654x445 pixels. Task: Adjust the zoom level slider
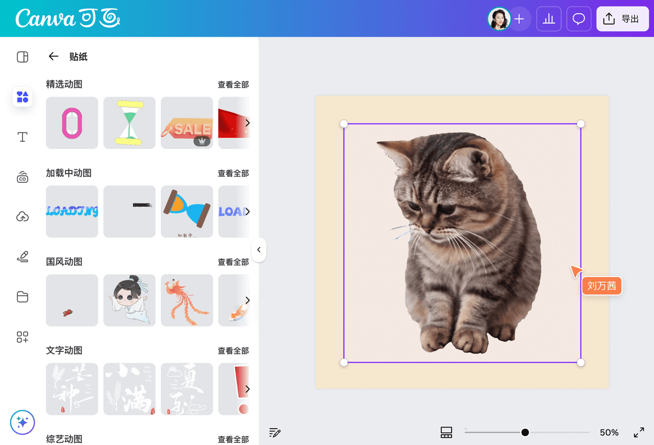[525, 432]
